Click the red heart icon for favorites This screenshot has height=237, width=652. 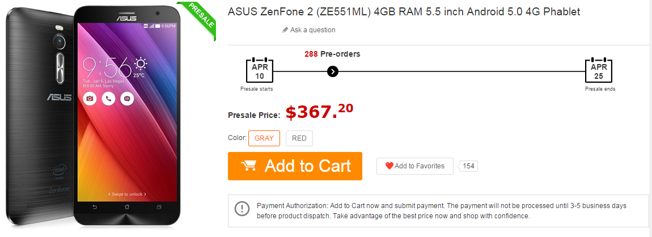click(389, 166)
